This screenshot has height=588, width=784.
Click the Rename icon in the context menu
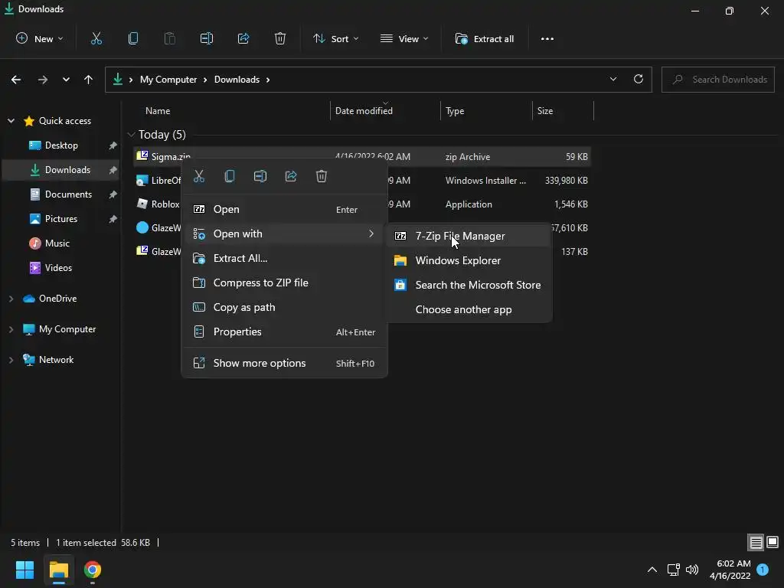(260, 176)
